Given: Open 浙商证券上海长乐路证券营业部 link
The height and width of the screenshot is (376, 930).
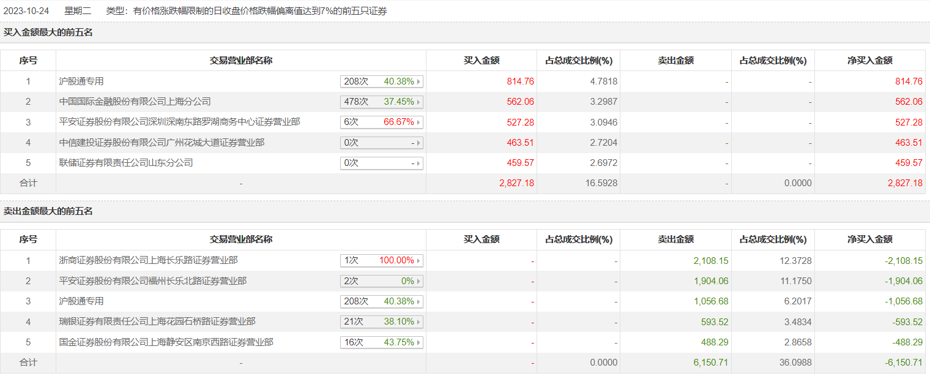Looking at the screenshot, I should coord(148,260).
